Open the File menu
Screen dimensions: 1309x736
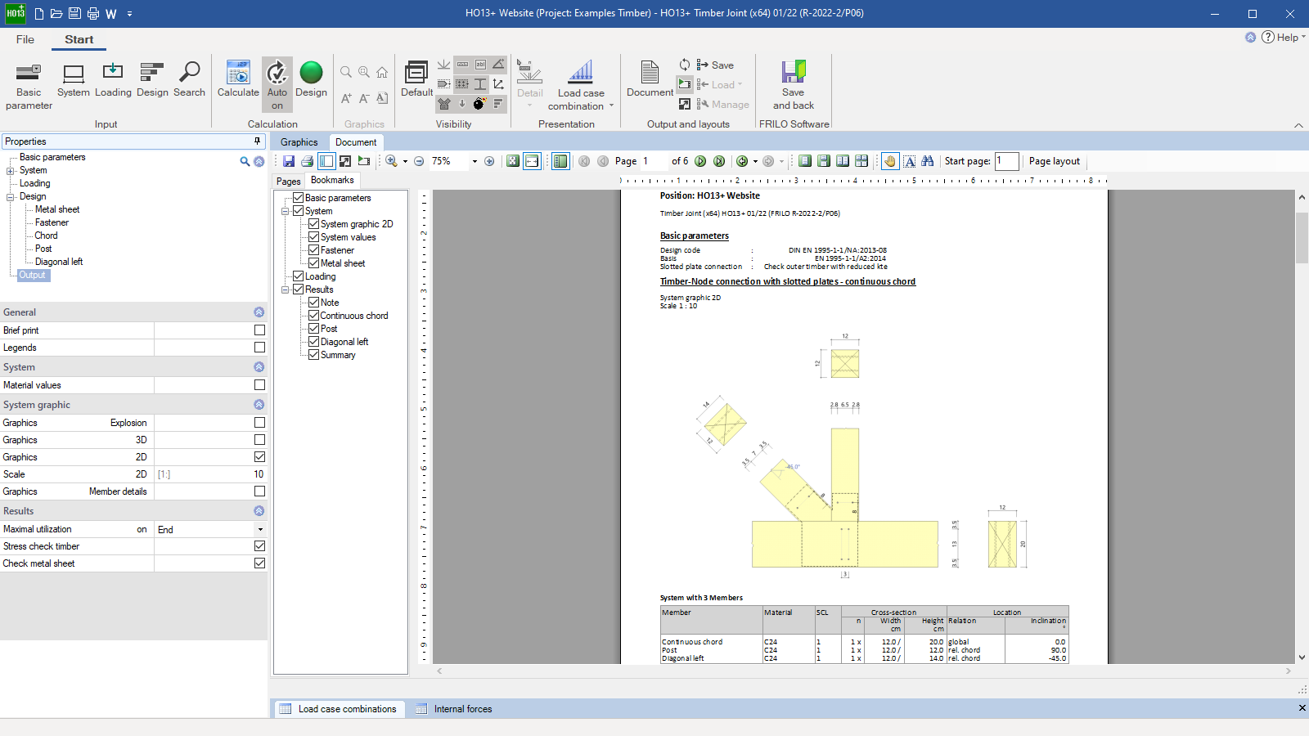point(25,39)
